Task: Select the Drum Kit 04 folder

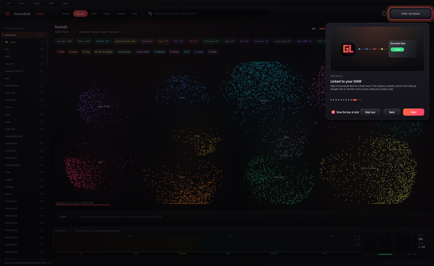Action: click(24, 223)
